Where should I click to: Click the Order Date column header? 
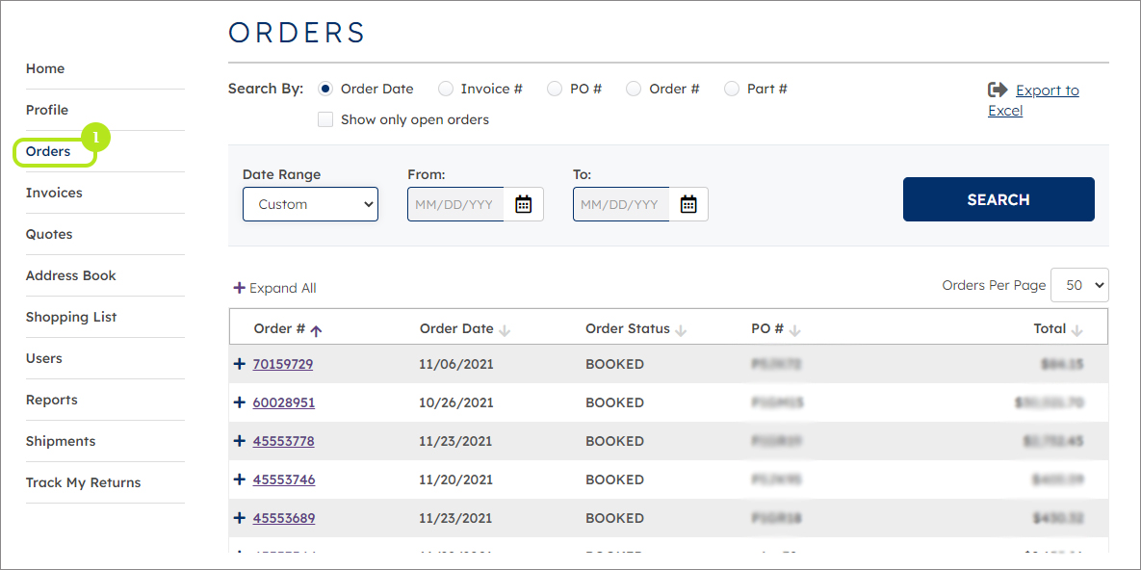pos(456,328)
